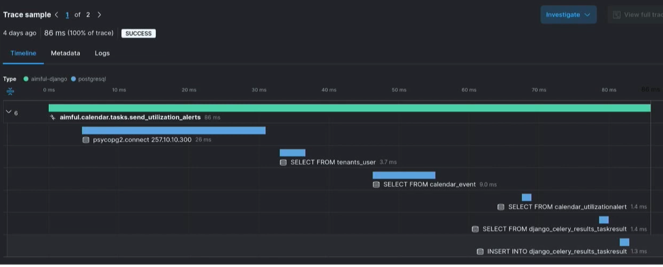Viewport: 663px width, 267px height.
Task: Click database icon beside calendar_utilizationalert span
Action: coord(501,207)
